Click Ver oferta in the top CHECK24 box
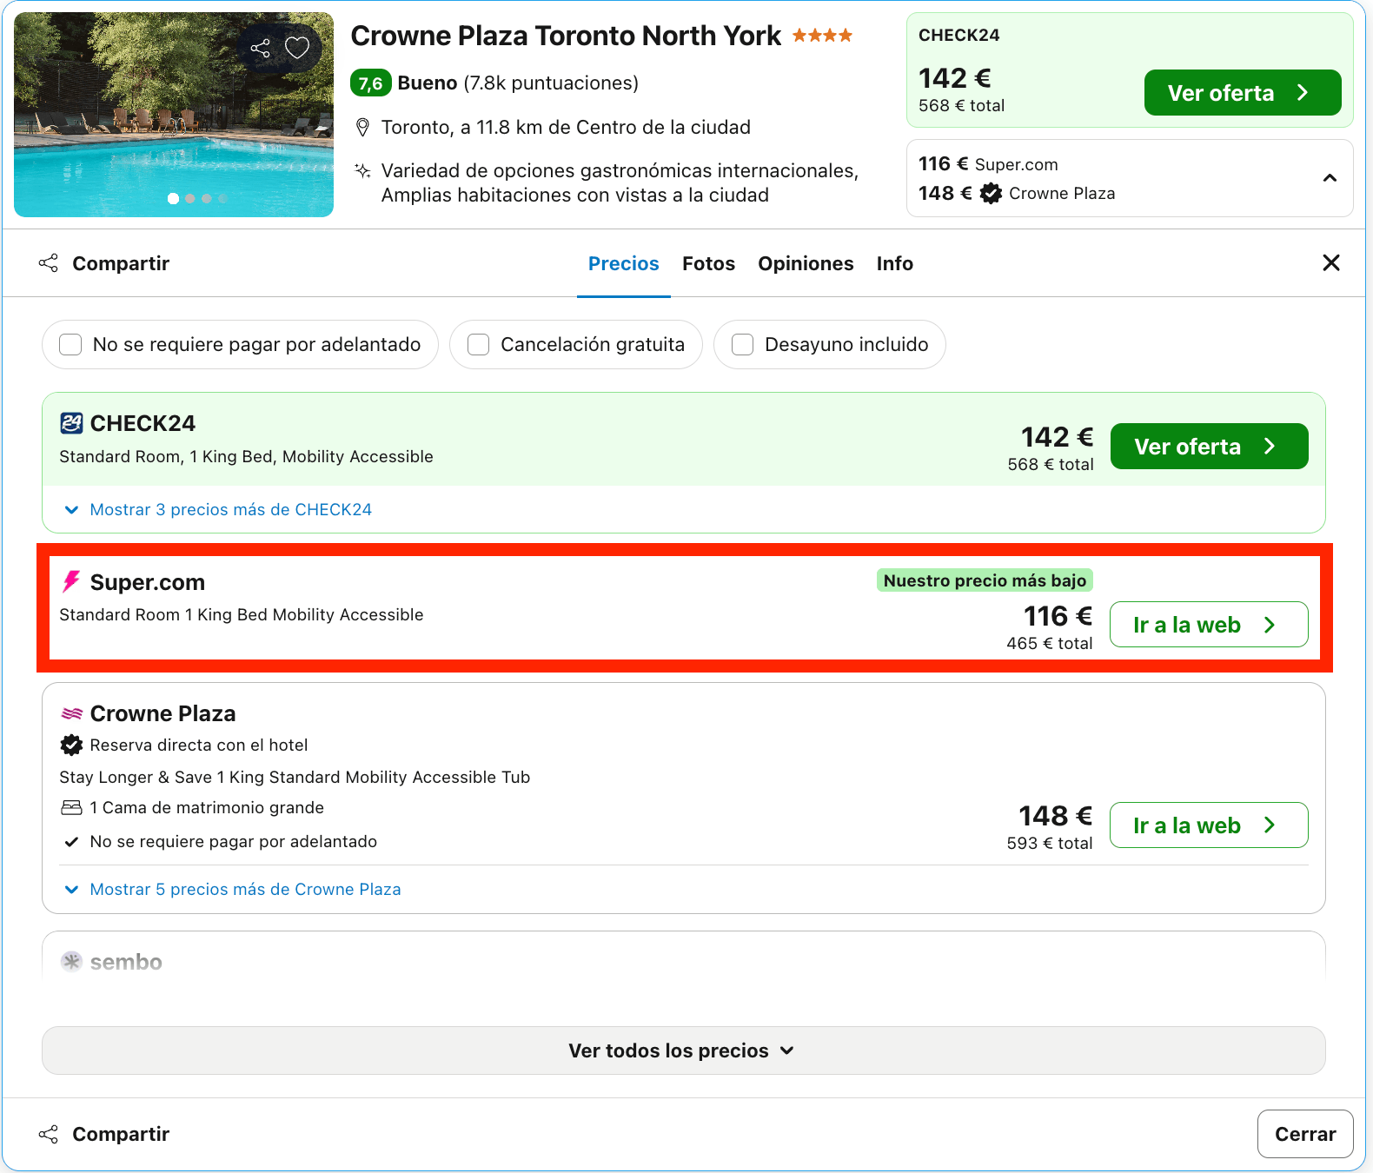This screenshot has height=1173, width=1373. [x=1243, y=93]
